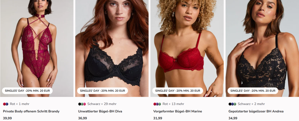Screen dimensions: 299x121
Task: Expand 'Rot + 13 mehr' color options
Action: click(x=173, y=104)
